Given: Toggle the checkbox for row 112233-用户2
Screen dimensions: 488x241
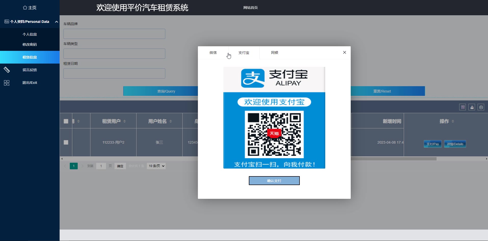Looking at the screenshot, I should (x=66, y=142).
